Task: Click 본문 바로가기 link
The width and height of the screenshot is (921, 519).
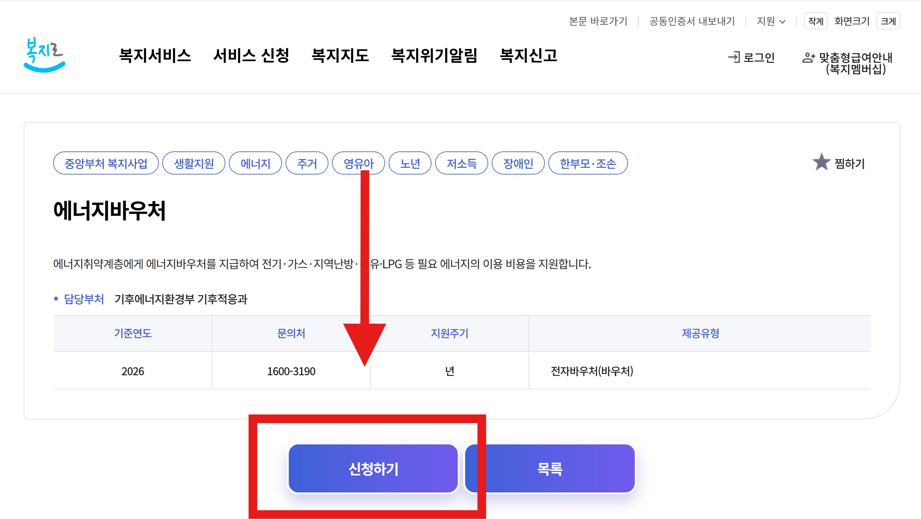Action: point(598,21)
